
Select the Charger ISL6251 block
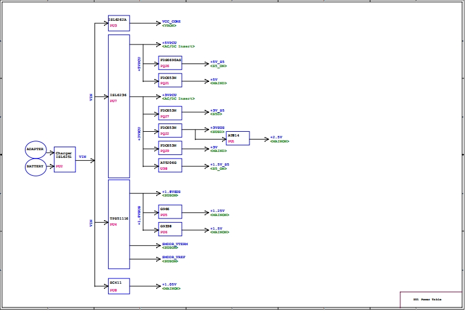(65, 160)
